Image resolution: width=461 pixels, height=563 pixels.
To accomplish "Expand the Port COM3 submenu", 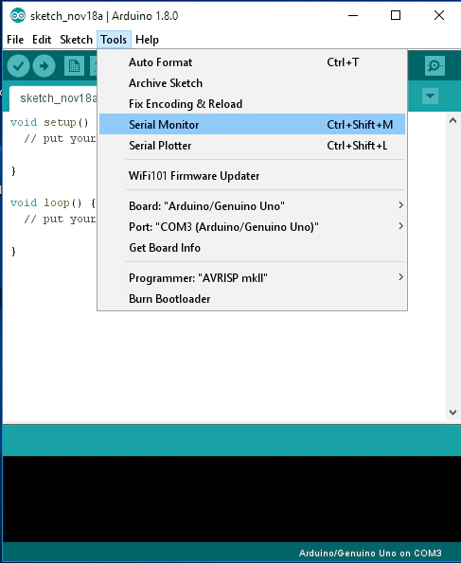I will (252, 227).
